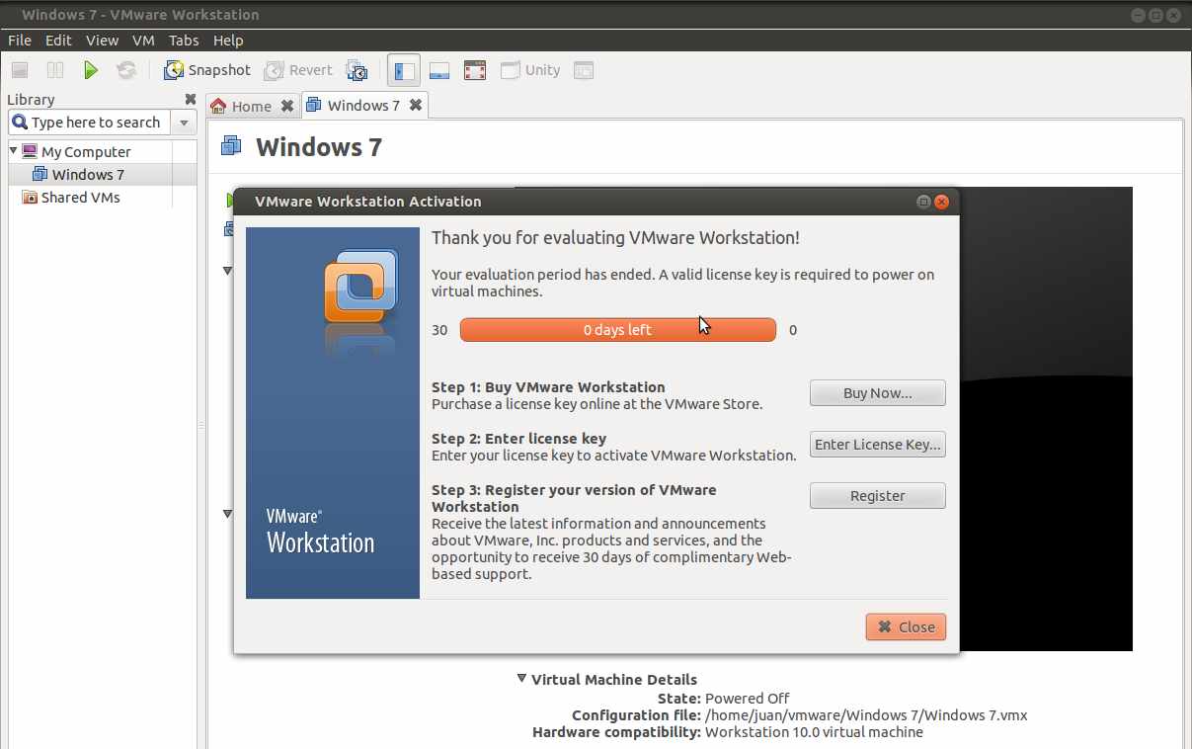This screenshot has width=1192, height=749.
Task: Power on the virtual machine with green play icon
Action: pyautogui.click(x=91, y=70)
